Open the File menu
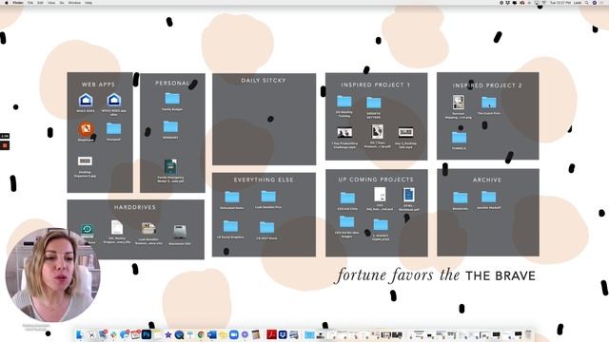609x342 pixels. click(30, 2)
